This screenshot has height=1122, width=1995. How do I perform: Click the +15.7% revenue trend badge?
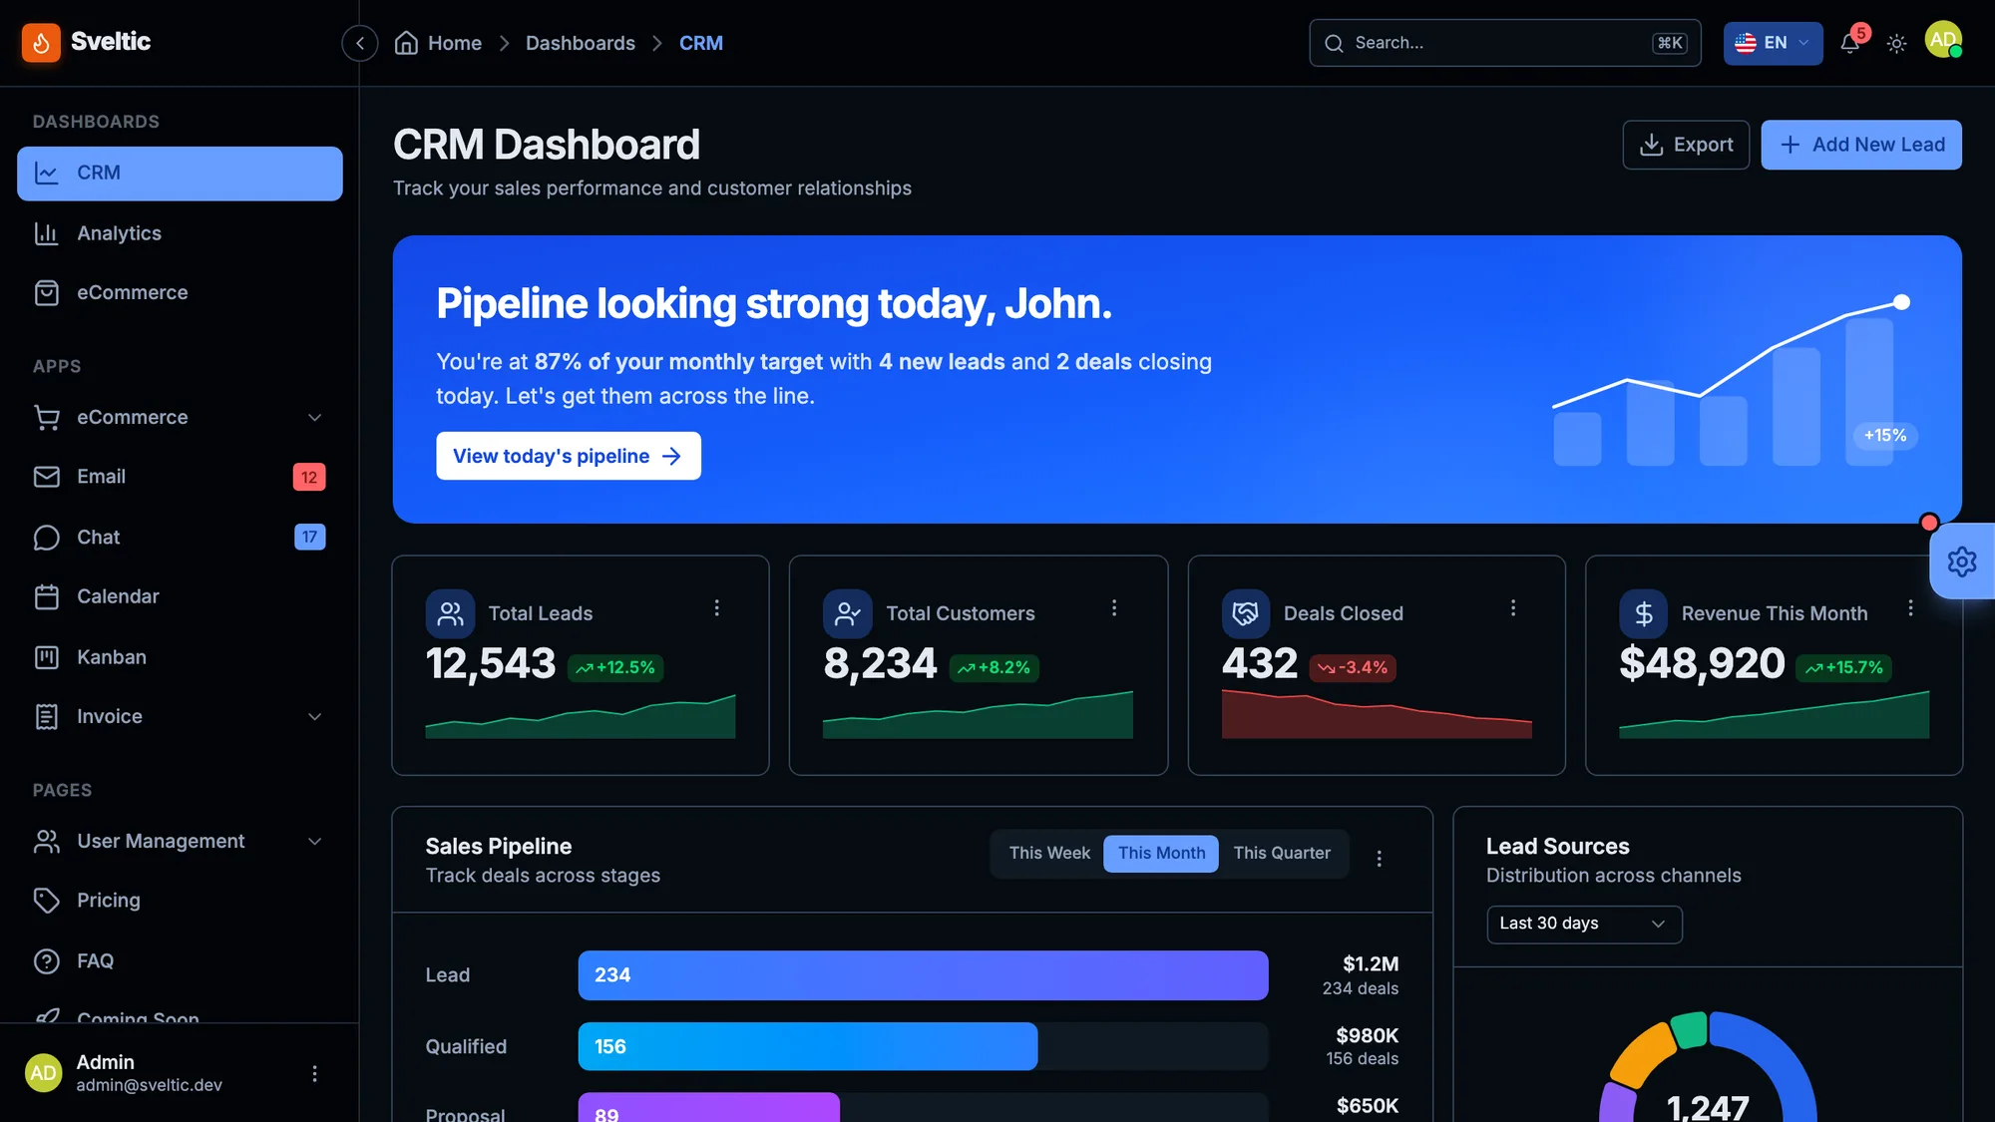pyautogui.click(x=1843, y=667)
